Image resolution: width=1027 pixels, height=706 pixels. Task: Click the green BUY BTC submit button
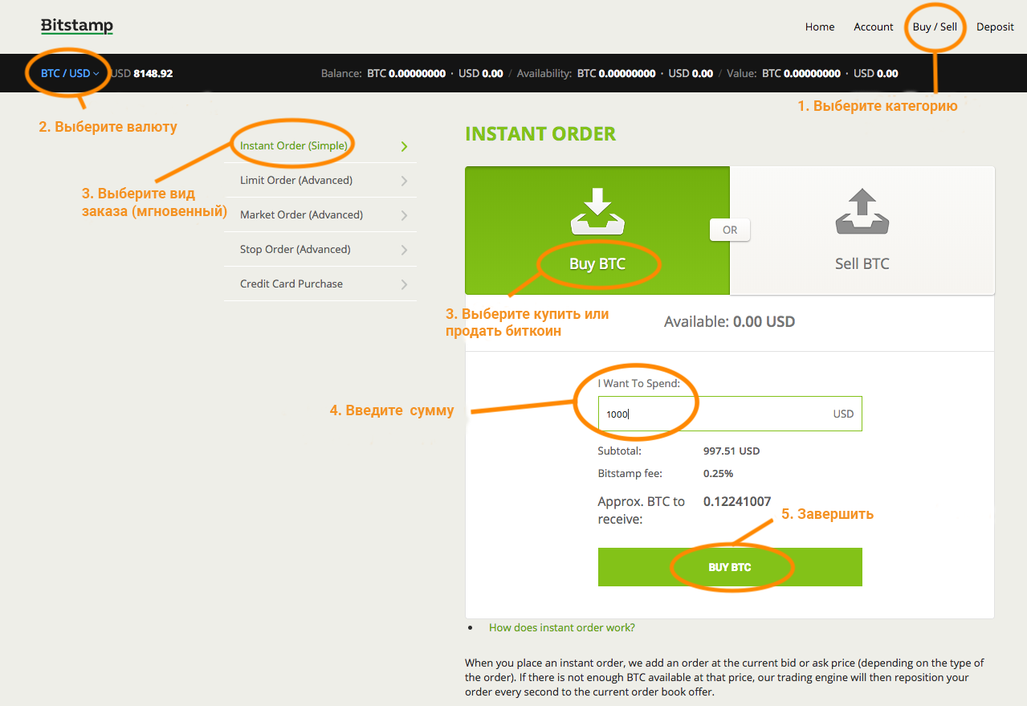[730, 567]
